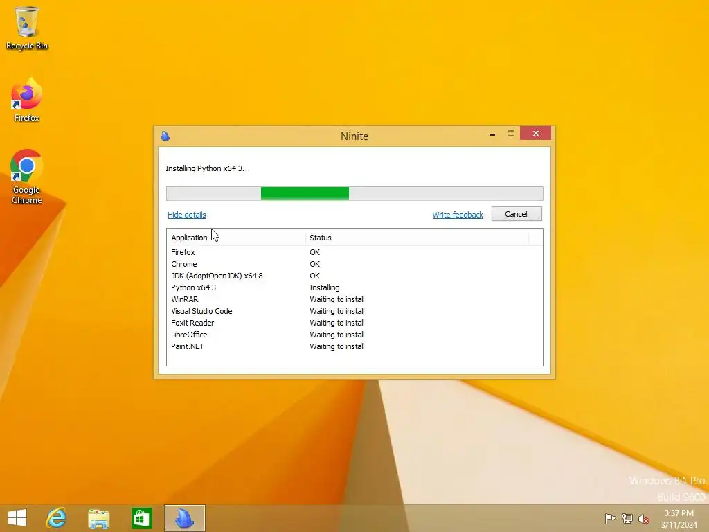
Task: Select the Firefox row in list
Action: pyautogui.click(x=354, y=252)
